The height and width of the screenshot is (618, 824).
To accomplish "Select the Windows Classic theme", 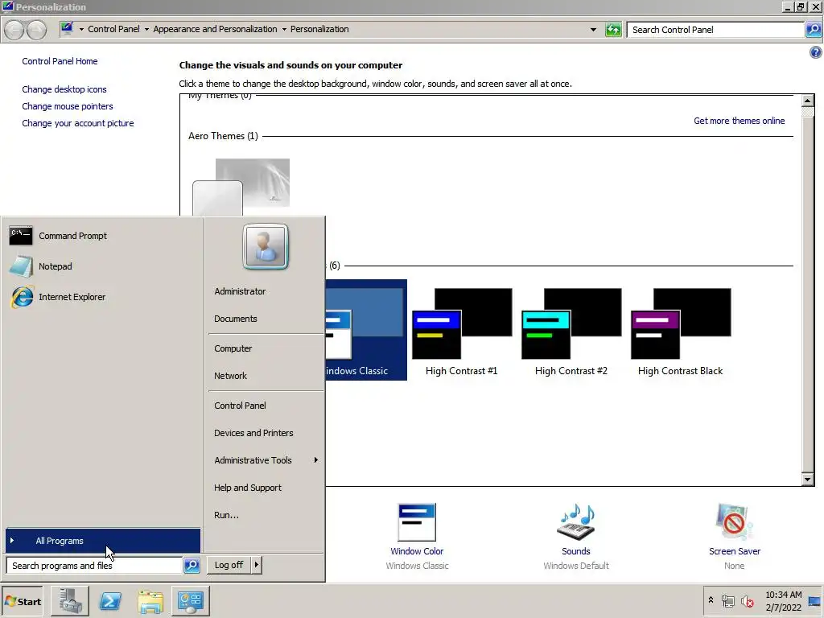I will pos(366,329).
